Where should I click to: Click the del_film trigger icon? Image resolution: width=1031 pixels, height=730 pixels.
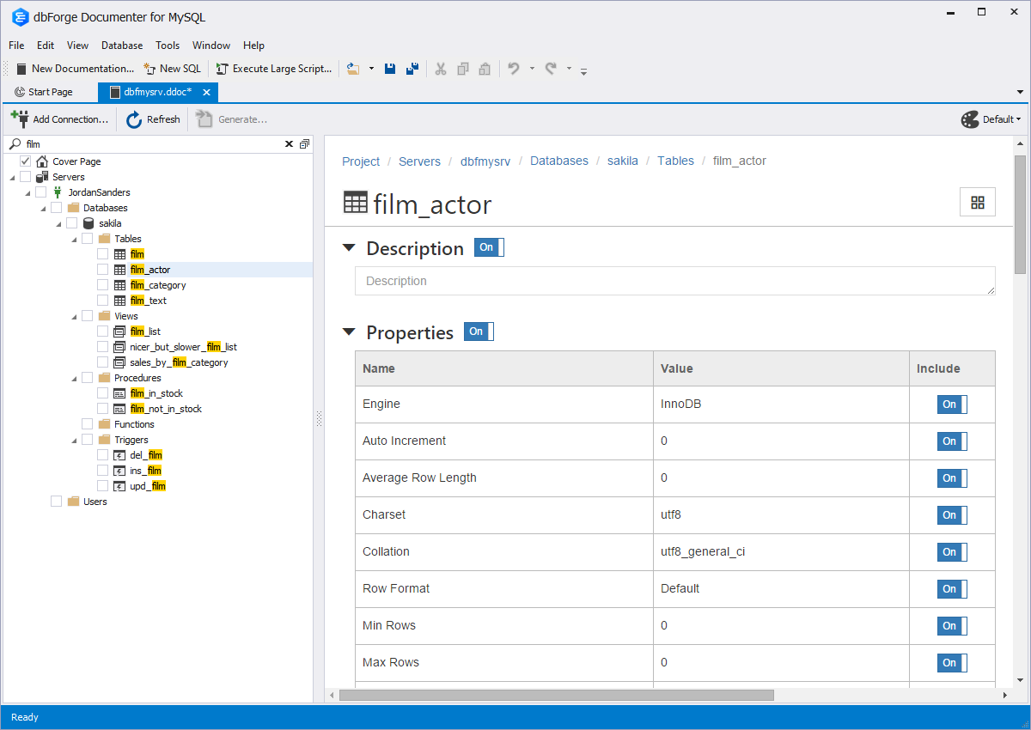pyautogui.click(x=119, y=455)
